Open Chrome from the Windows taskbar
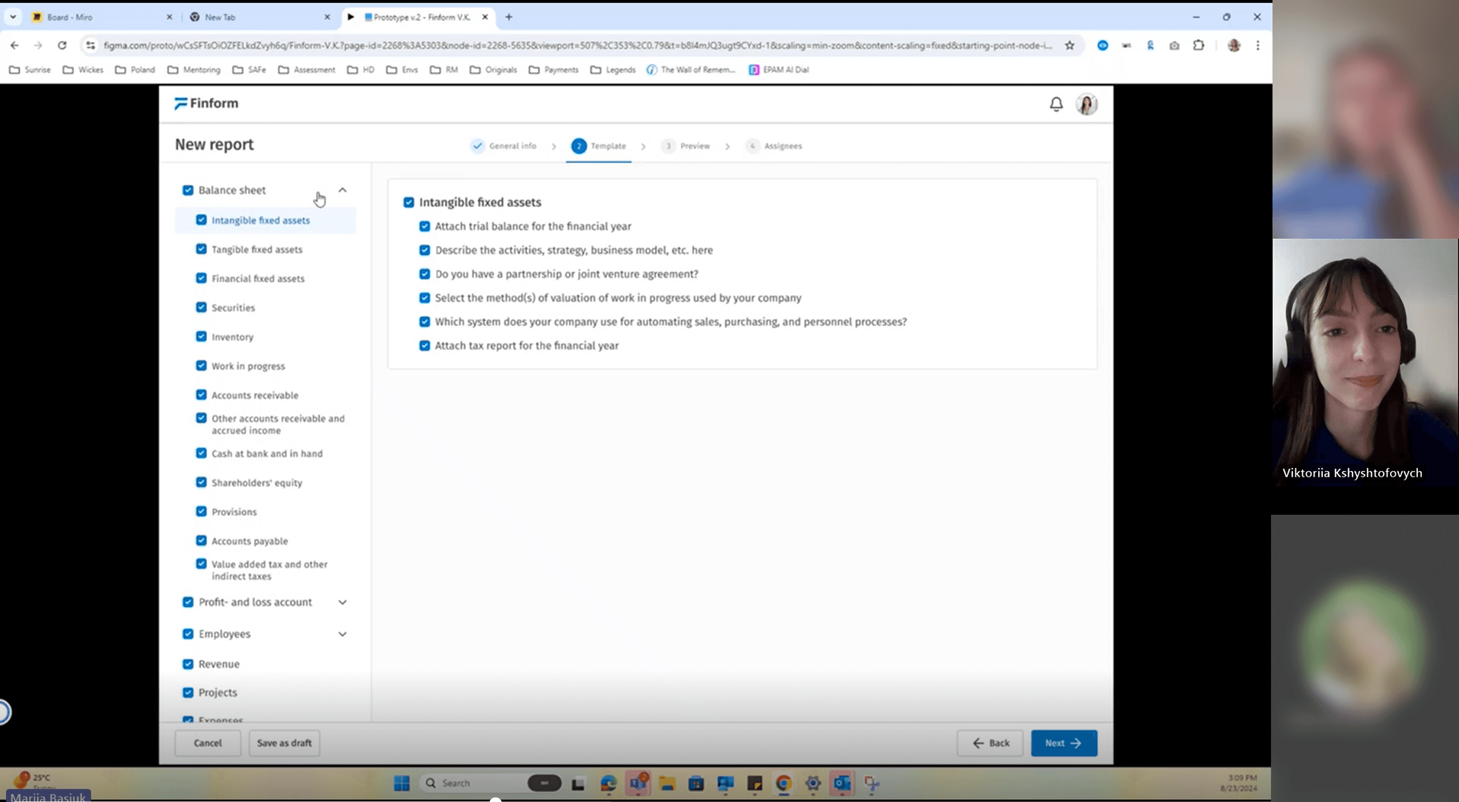Viewport: 1459px width, 802px height. [783, 783]
